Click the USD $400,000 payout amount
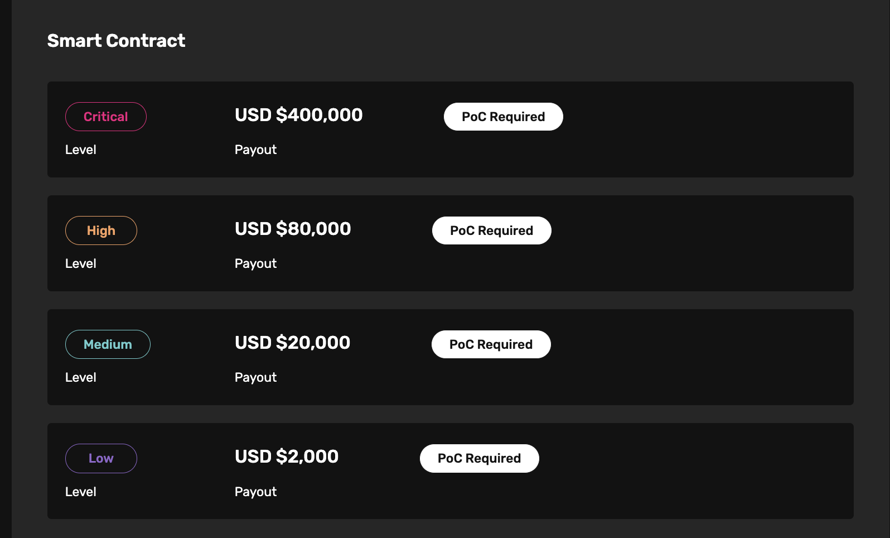The height and width of the screenshot is (538, 890). (298, 115)
